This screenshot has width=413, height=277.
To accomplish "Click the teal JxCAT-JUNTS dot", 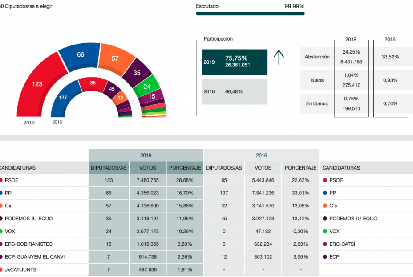I will [x=1, y=270].
